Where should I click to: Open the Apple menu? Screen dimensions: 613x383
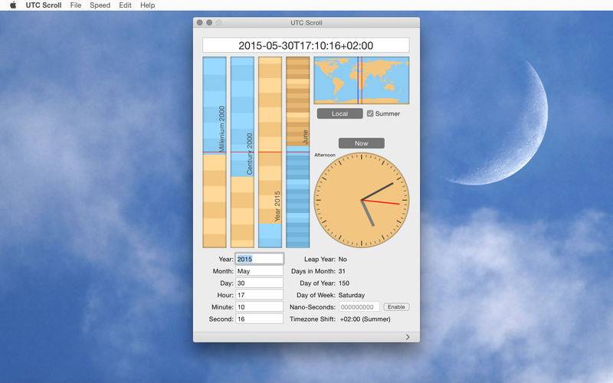(13, 5)
